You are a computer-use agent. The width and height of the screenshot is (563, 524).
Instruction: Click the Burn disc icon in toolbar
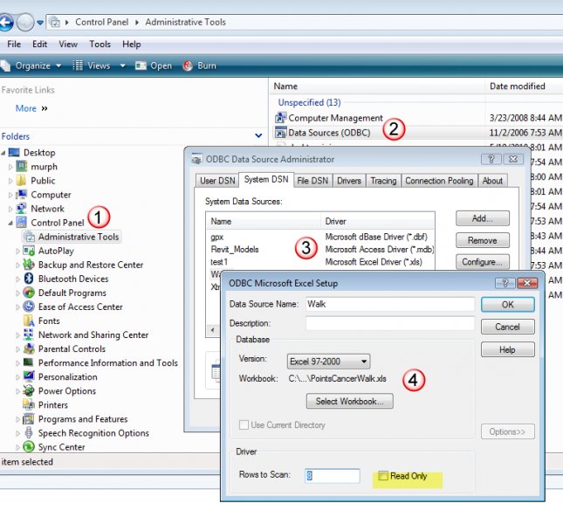188,65
